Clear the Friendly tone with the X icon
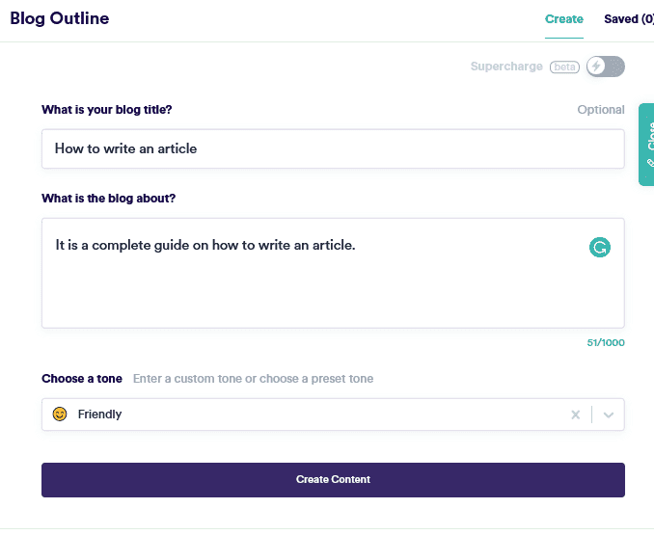The height and width of the screenshot is (535, 654). (x=576, y=415)
